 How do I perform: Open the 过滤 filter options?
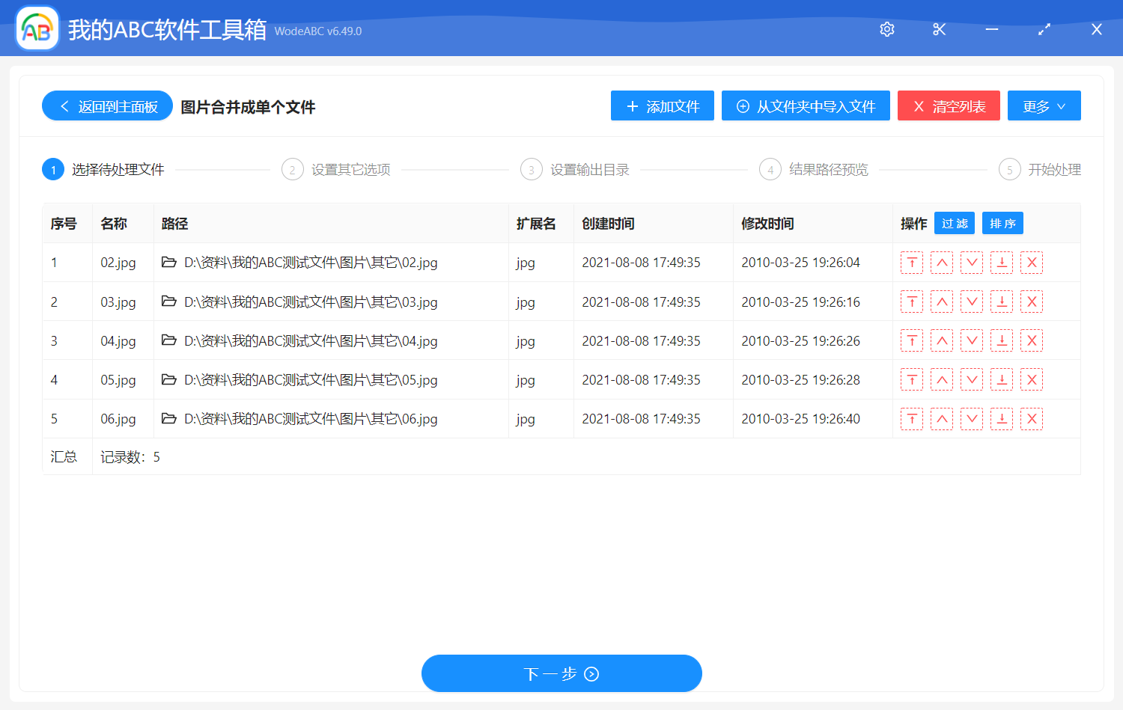[954, 224]
